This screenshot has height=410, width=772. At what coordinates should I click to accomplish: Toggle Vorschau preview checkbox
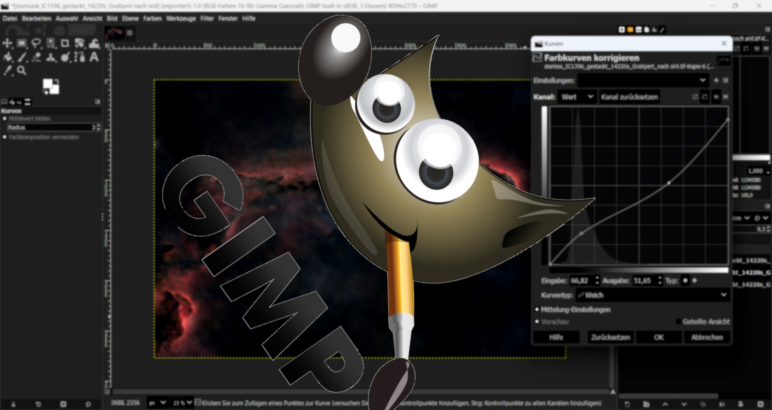click(x=537, y=322)
